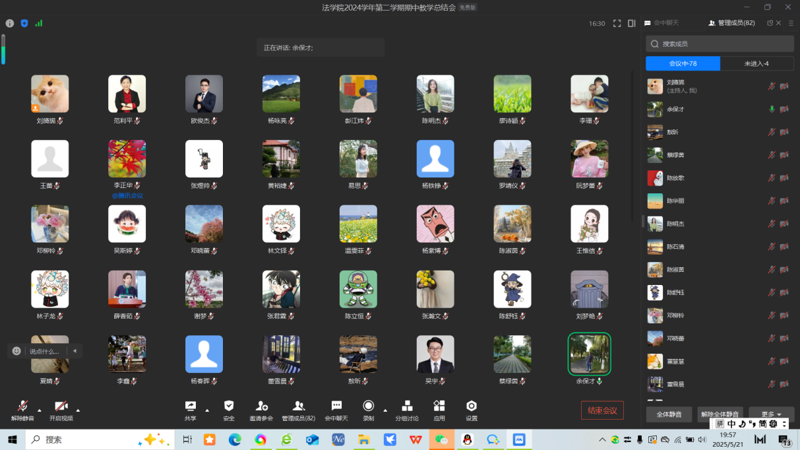Image resolution: width=800 pixels, height=450 pixels.
Task: Expand audio options arrow beside 解除静音
Action: (39, 409)
